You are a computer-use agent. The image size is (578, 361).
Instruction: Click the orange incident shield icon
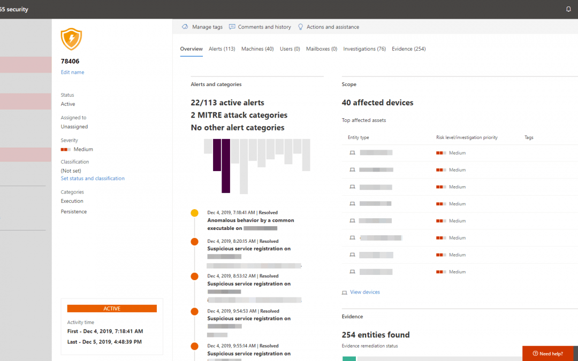[71, 39]
